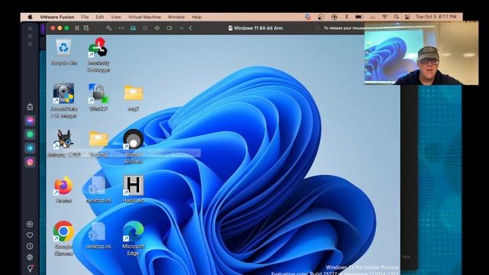Open the View menu
This screenshot has width=489, height=275.
[115, 17]
